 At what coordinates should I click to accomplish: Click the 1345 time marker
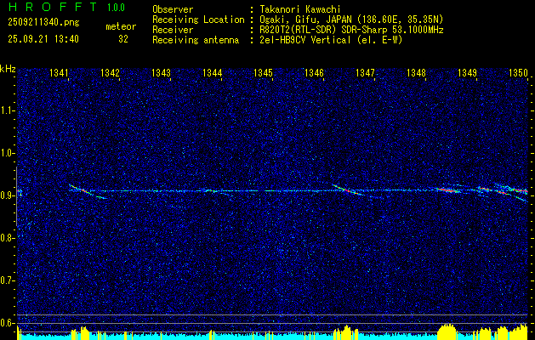[264, 72]
